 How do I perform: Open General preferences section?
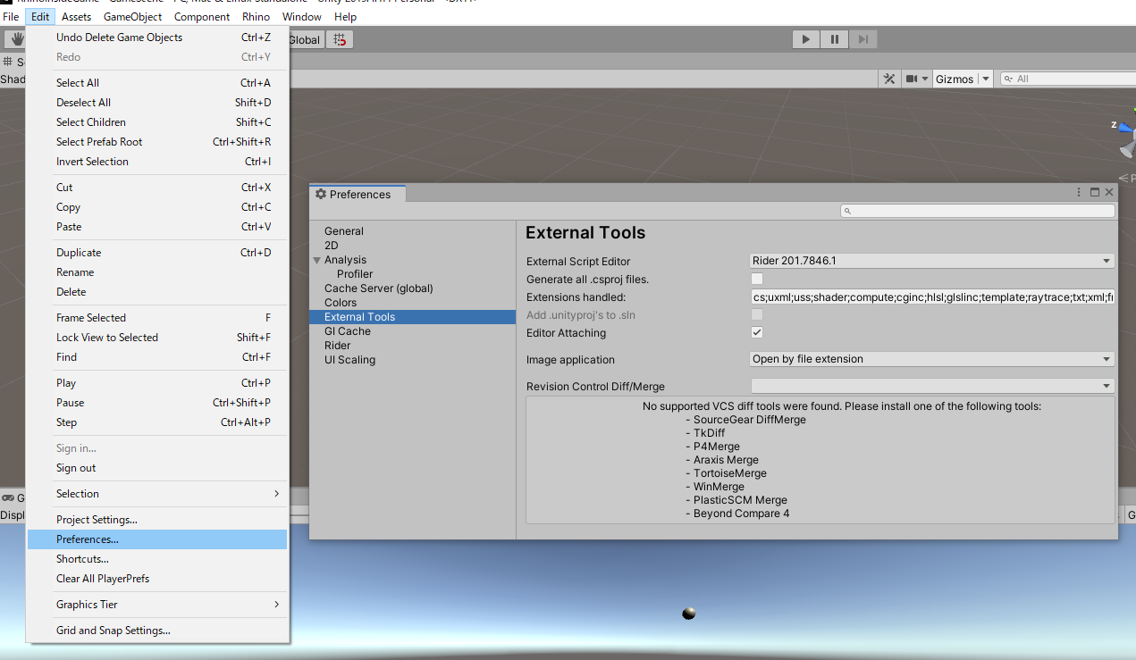click(x=344, y=231)
